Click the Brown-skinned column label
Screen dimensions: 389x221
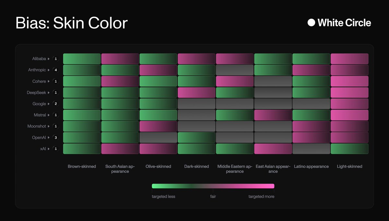pyautogui.click(x=82, y=166)
